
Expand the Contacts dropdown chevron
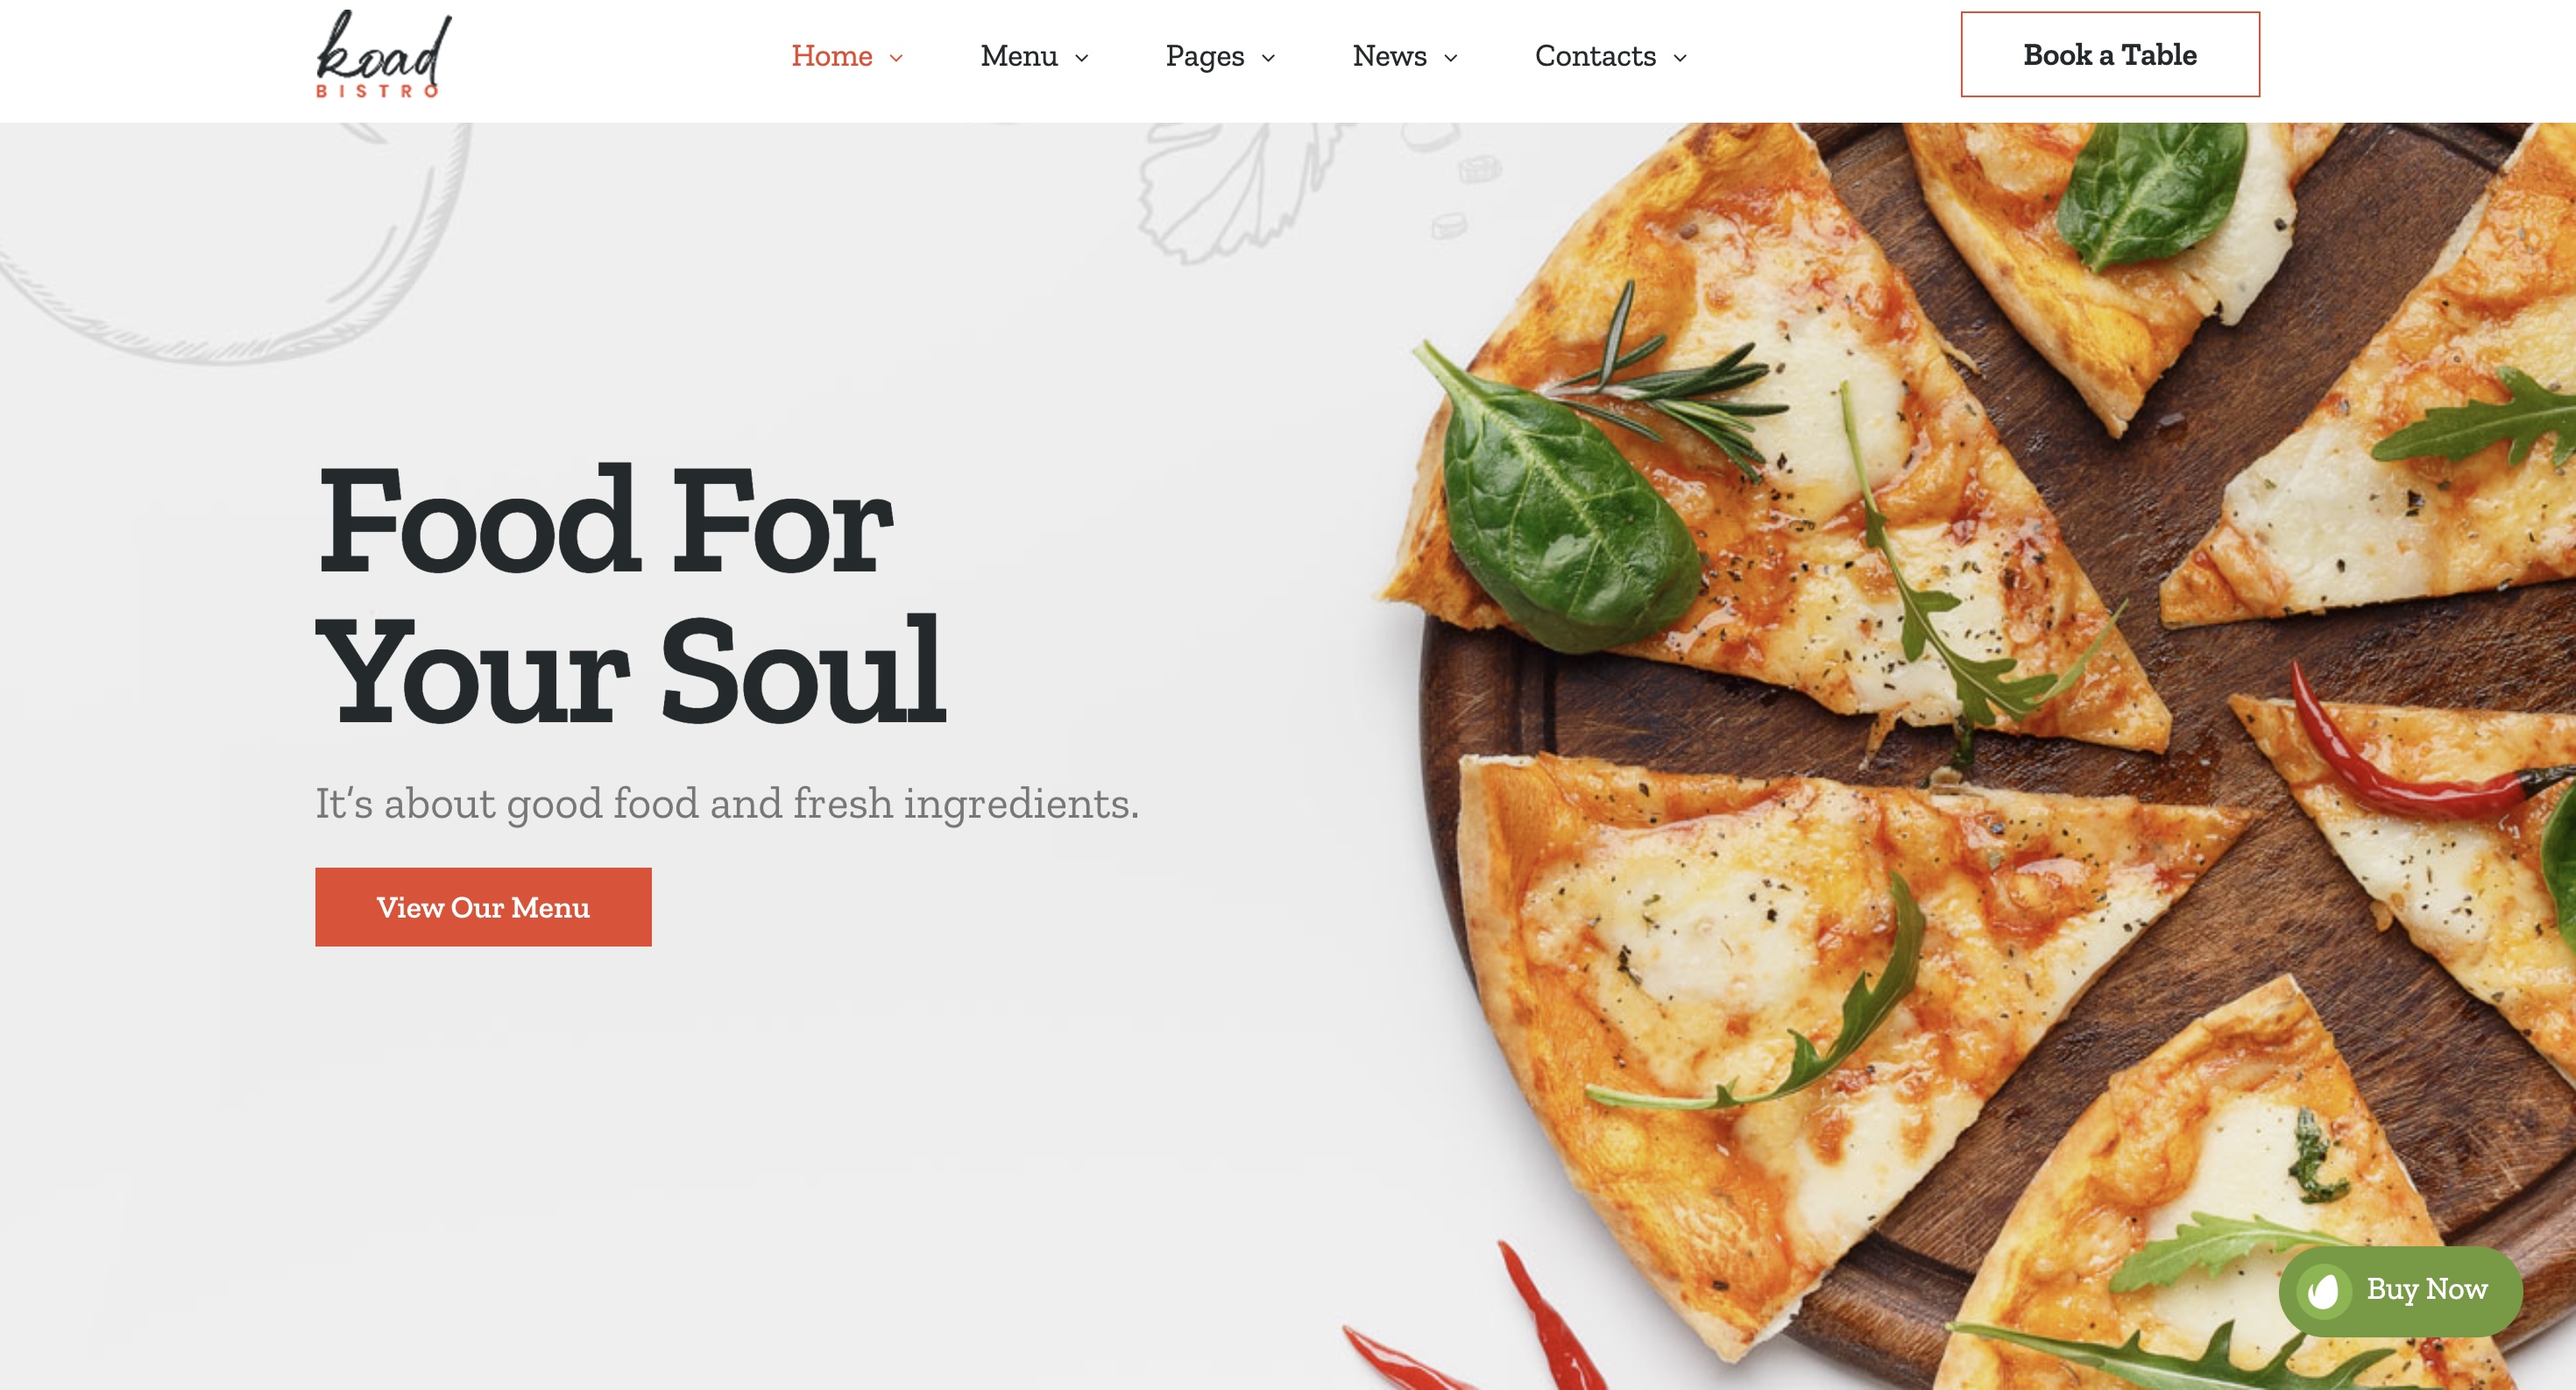(1680, 58)
